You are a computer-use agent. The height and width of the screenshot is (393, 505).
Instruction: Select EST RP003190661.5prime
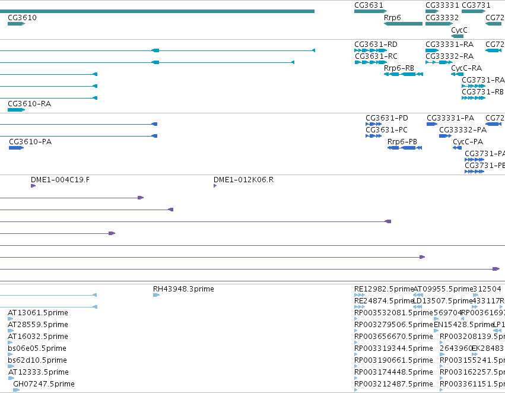pyautogui.click(x=356, y=366)
